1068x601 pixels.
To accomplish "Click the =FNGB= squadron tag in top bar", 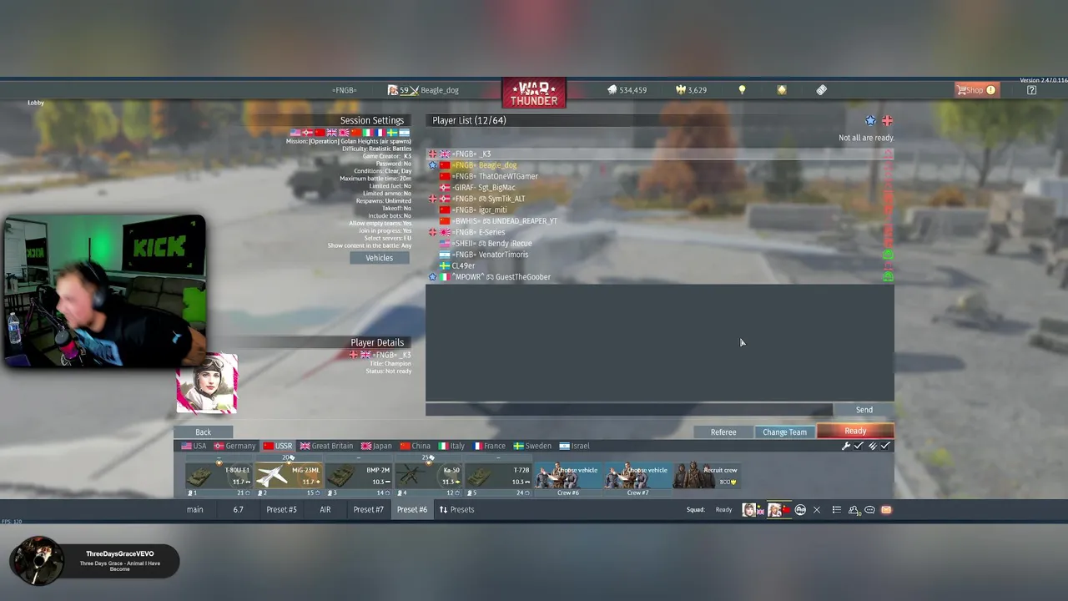I will 344,90.
